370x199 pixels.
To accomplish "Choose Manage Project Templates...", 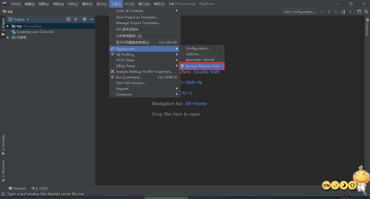I will [145, 23].
